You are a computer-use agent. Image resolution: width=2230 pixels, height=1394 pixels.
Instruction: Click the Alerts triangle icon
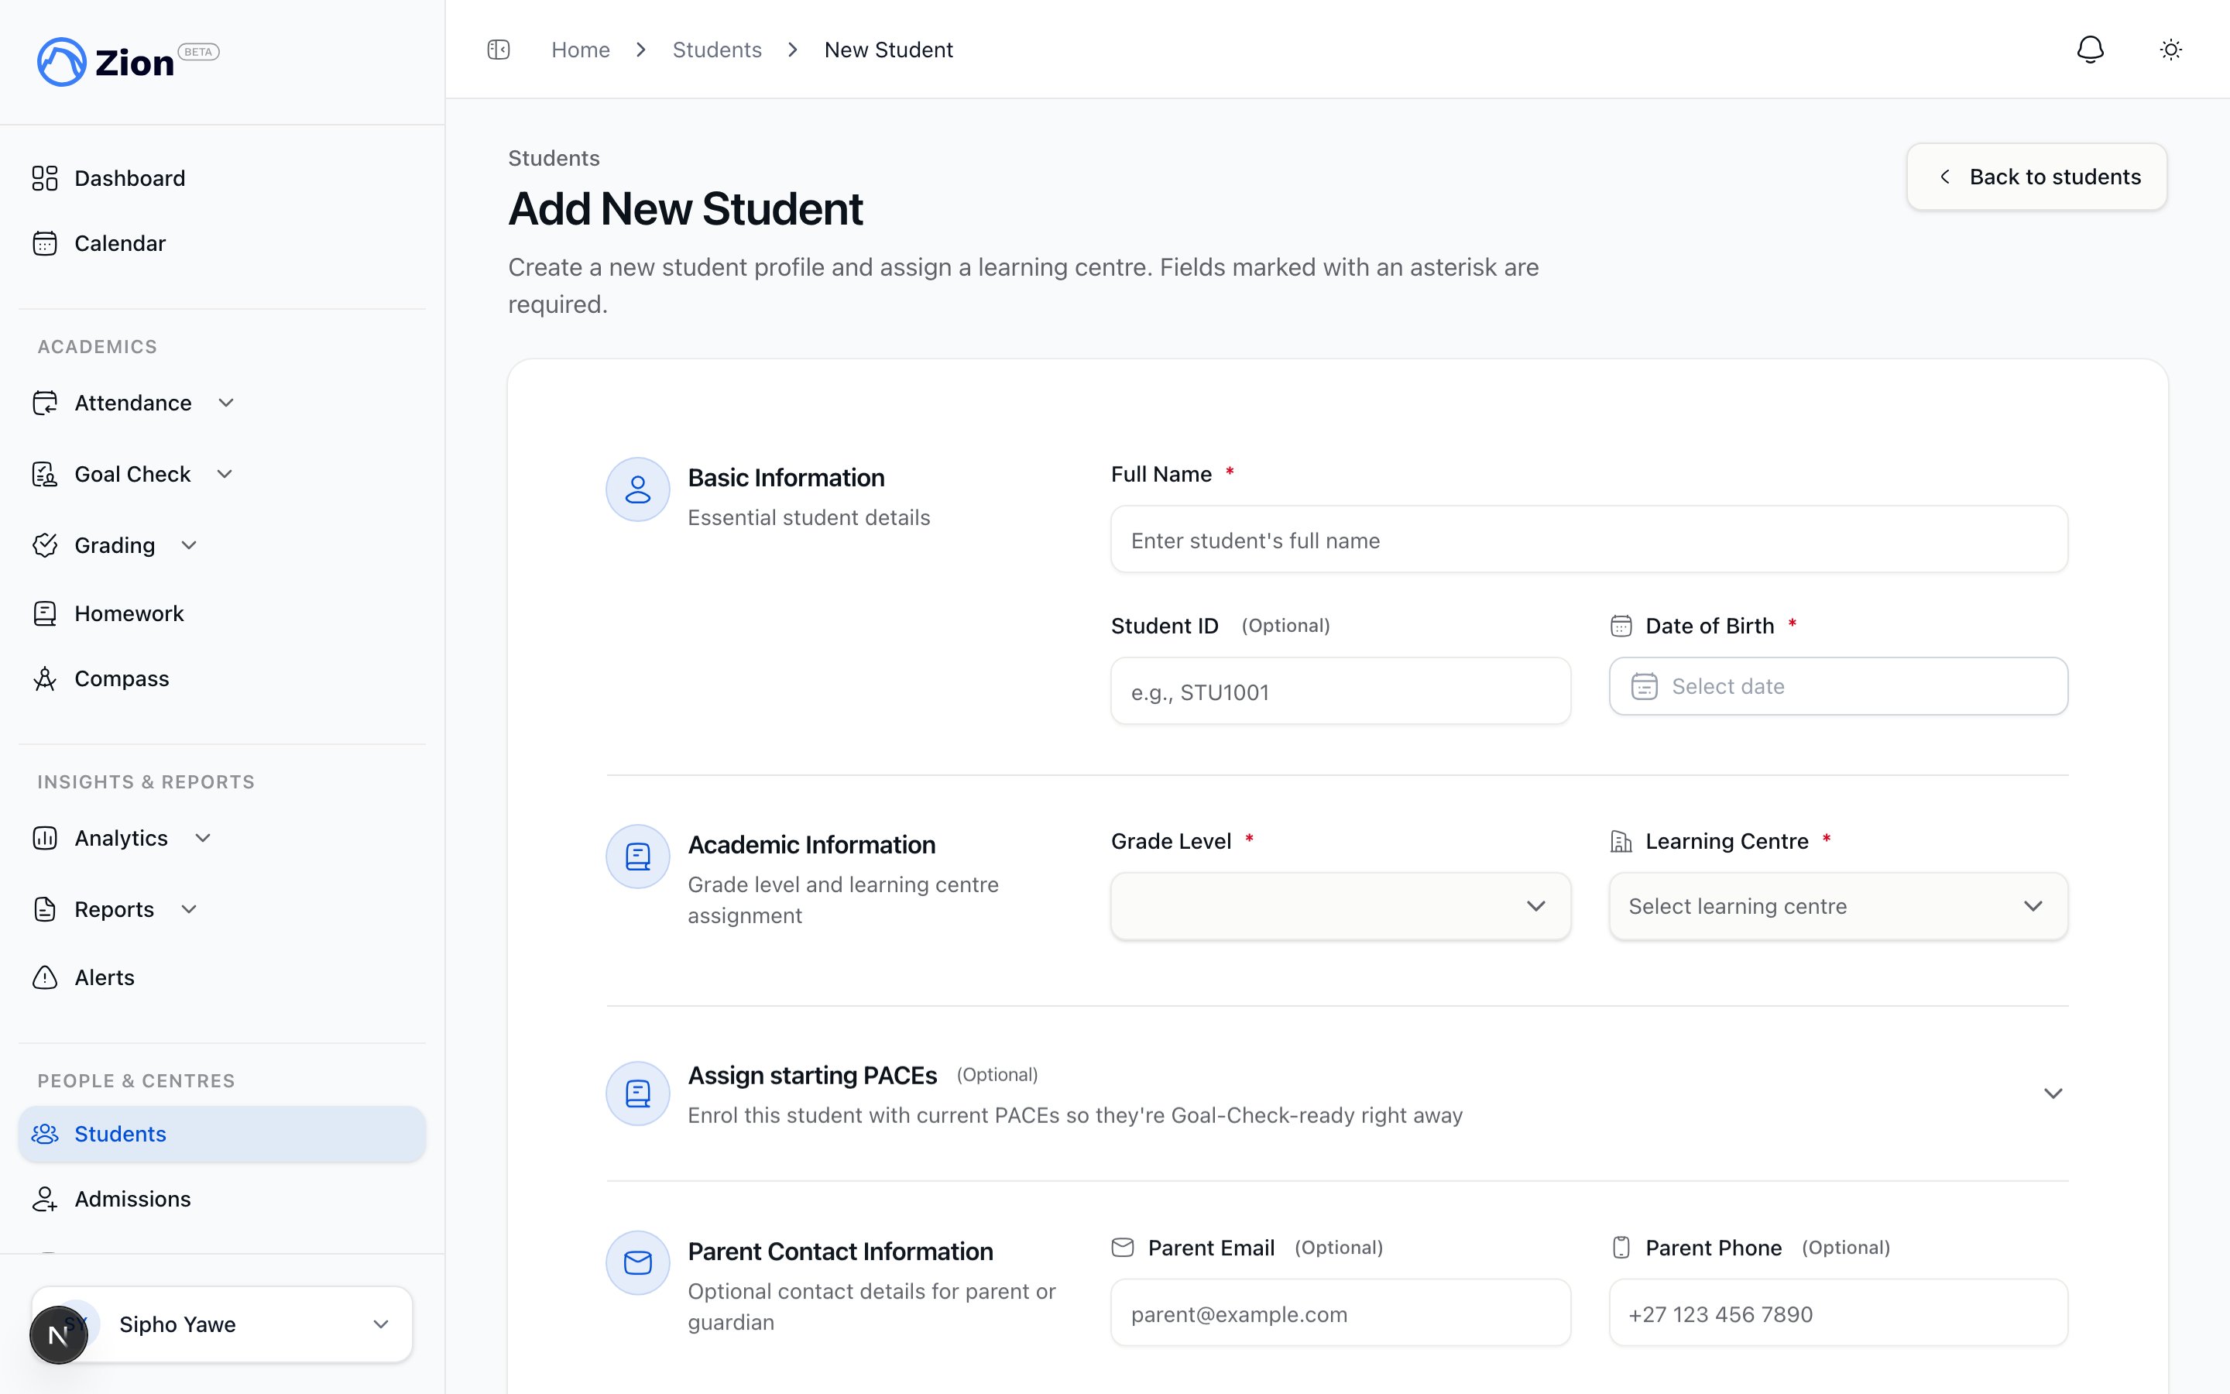(44, 977)
